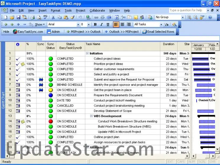Screen dimensions: 220x165
Task: Toggle bold formatting
Action: [x=95, y=25]
